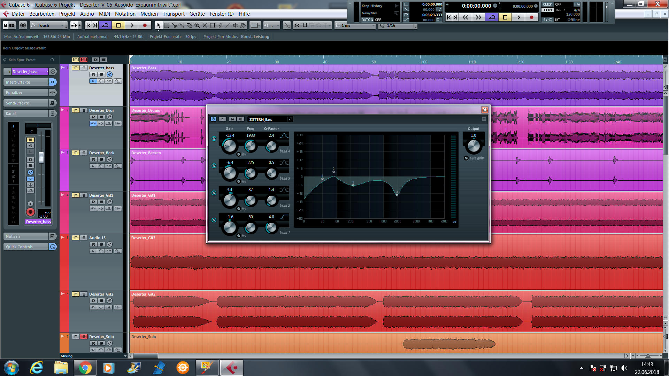The height and width of the screenshot is (376, 669).
Task: Select the Line tool
Action: 228,25
